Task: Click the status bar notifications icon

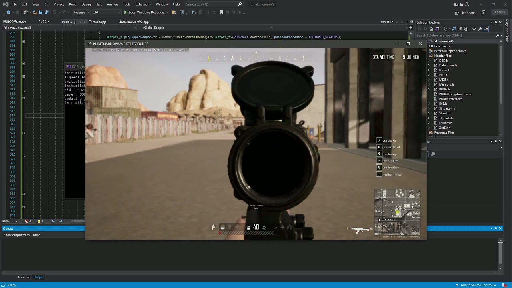Action: click(x=504, y=285)
